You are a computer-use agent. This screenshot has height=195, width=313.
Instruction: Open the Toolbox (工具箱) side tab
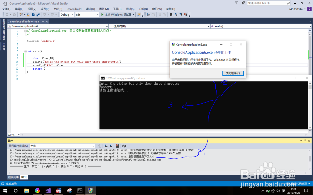pos(3,46)
